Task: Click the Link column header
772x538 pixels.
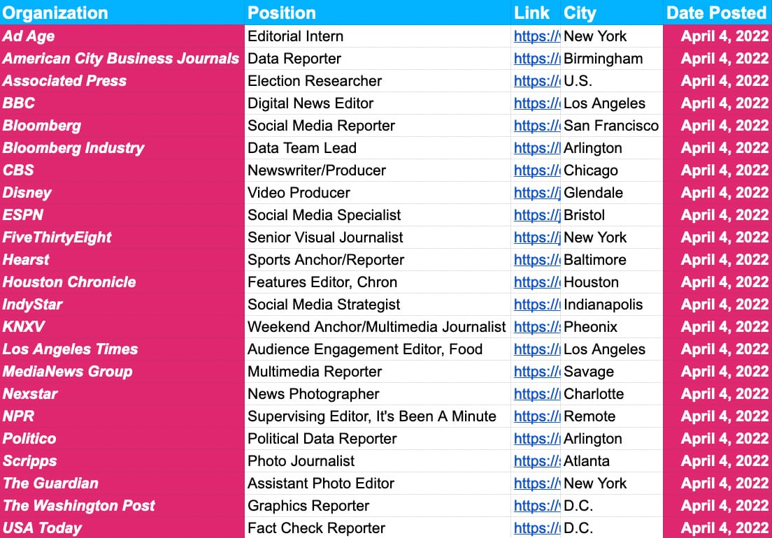Action: [531, 13]
